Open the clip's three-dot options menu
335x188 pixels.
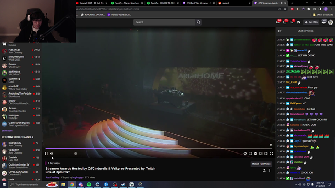click(270, 170)
